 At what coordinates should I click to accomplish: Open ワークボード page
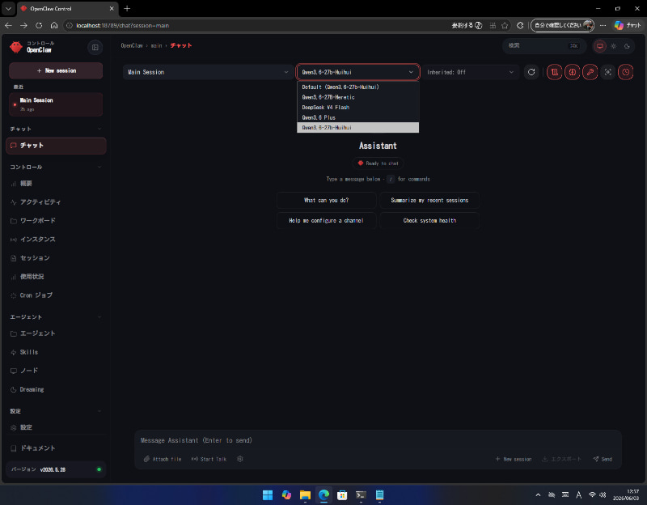click(x=56, y=221)
